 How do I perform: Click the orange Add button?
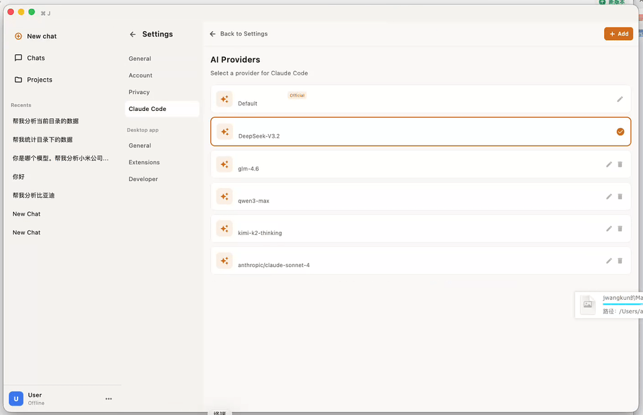pyautogui.click(x=619, y=34)
